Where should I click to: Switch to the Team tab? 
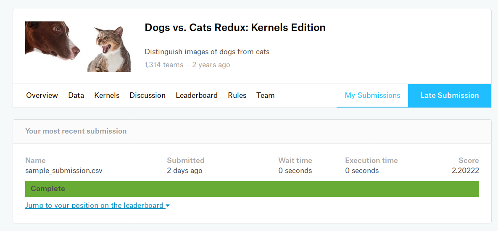(x=266, y=95)
